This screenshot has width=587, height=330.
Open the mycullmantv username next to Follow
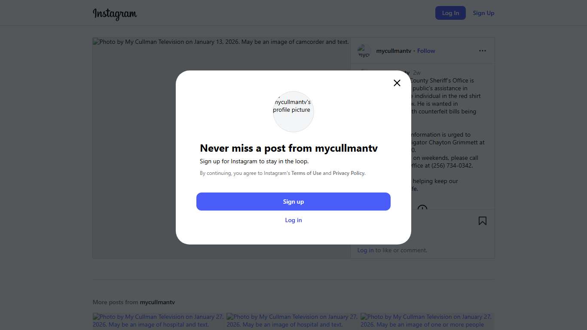tap(394, 51)
